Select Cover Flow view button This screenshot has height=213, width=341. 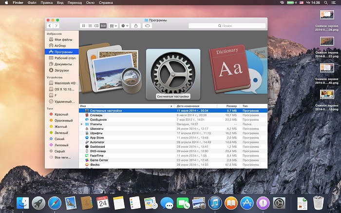(103, 26)
